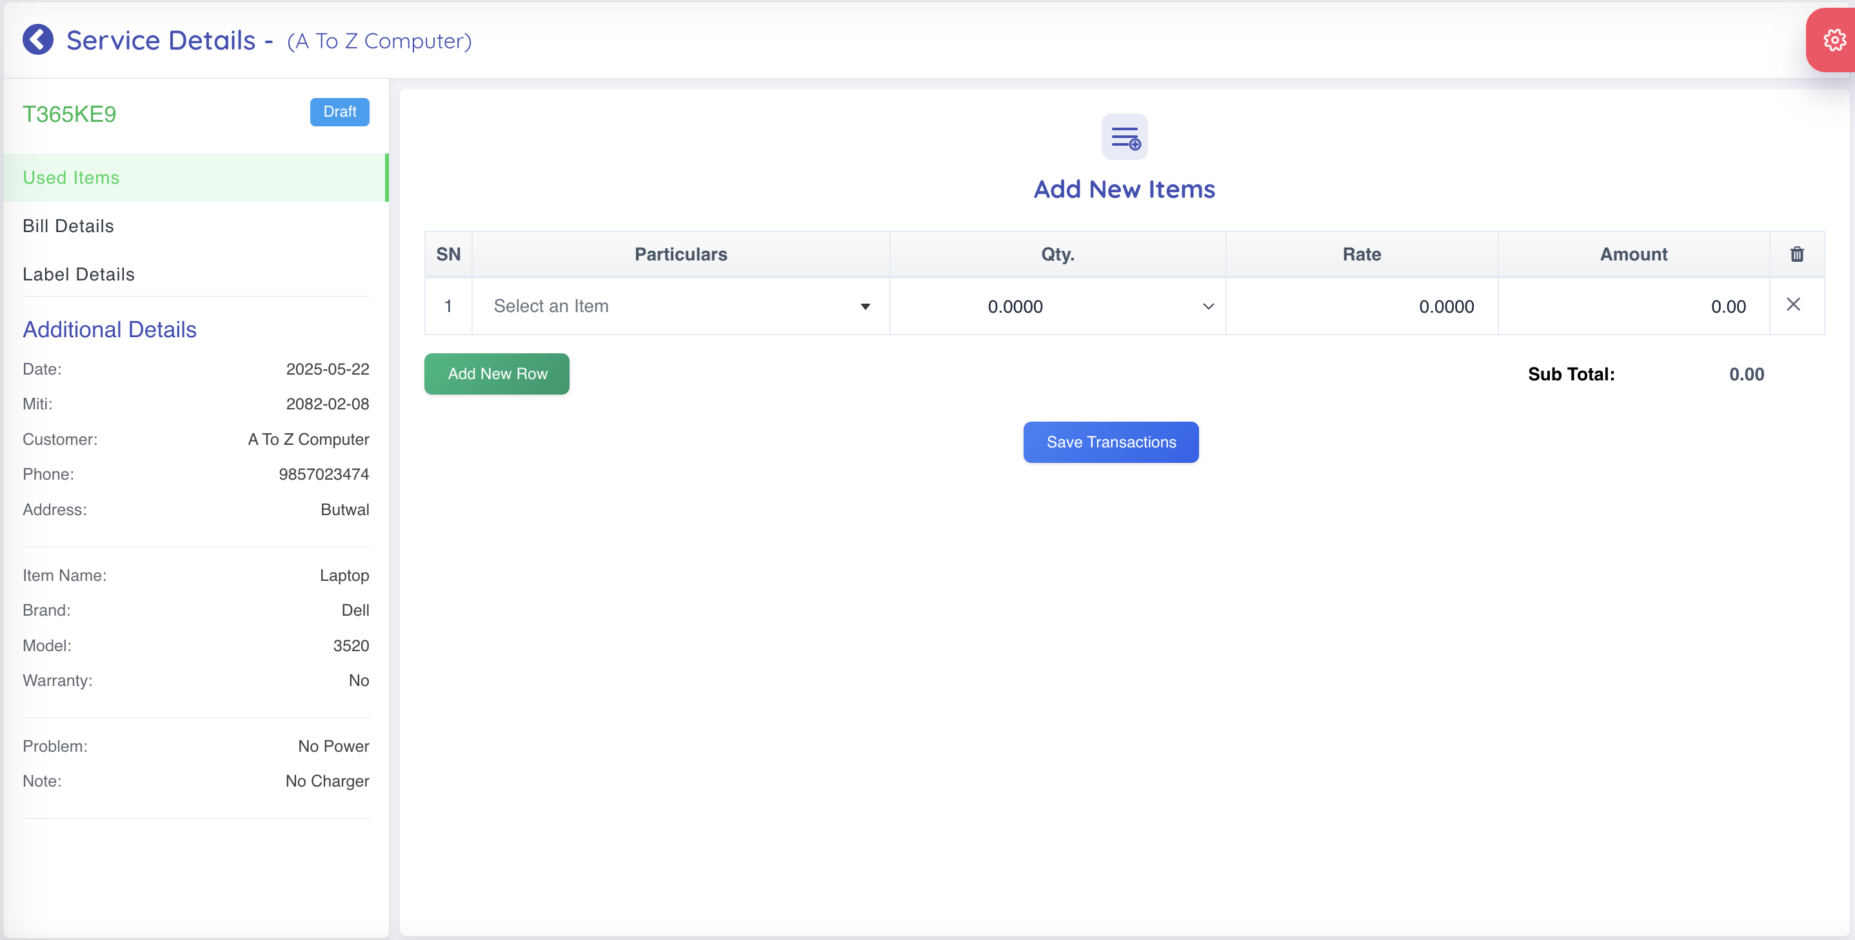Open the red settings gear panel
The width and height of the screenshot is (1855, 940).
1834,39
